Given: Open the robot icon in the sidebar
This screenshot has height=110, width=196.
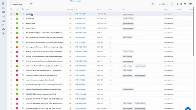Looking at the screenshot, I should [3, 29].
